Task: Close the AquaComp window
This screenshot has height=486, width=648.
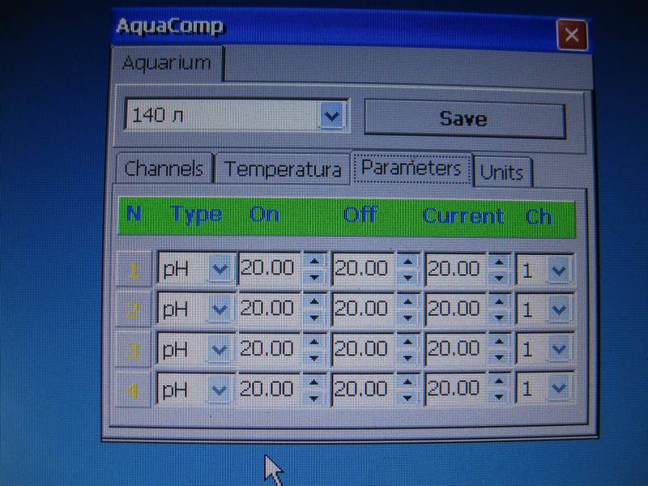Action: 571,35
